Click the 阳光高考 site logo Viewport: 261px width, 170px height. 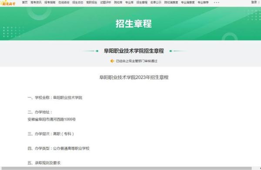8,3
